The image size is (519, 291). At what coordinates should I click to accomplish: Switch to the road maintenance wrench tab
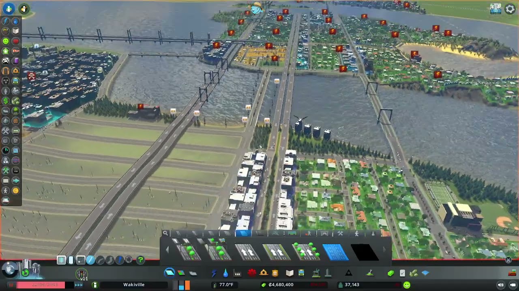(341, 233)
